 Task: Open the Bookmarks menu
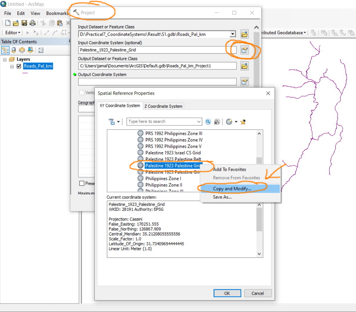click(x=57, y=13)
